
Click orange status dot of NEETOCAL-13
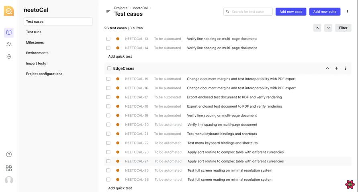(x=118, y=39)
